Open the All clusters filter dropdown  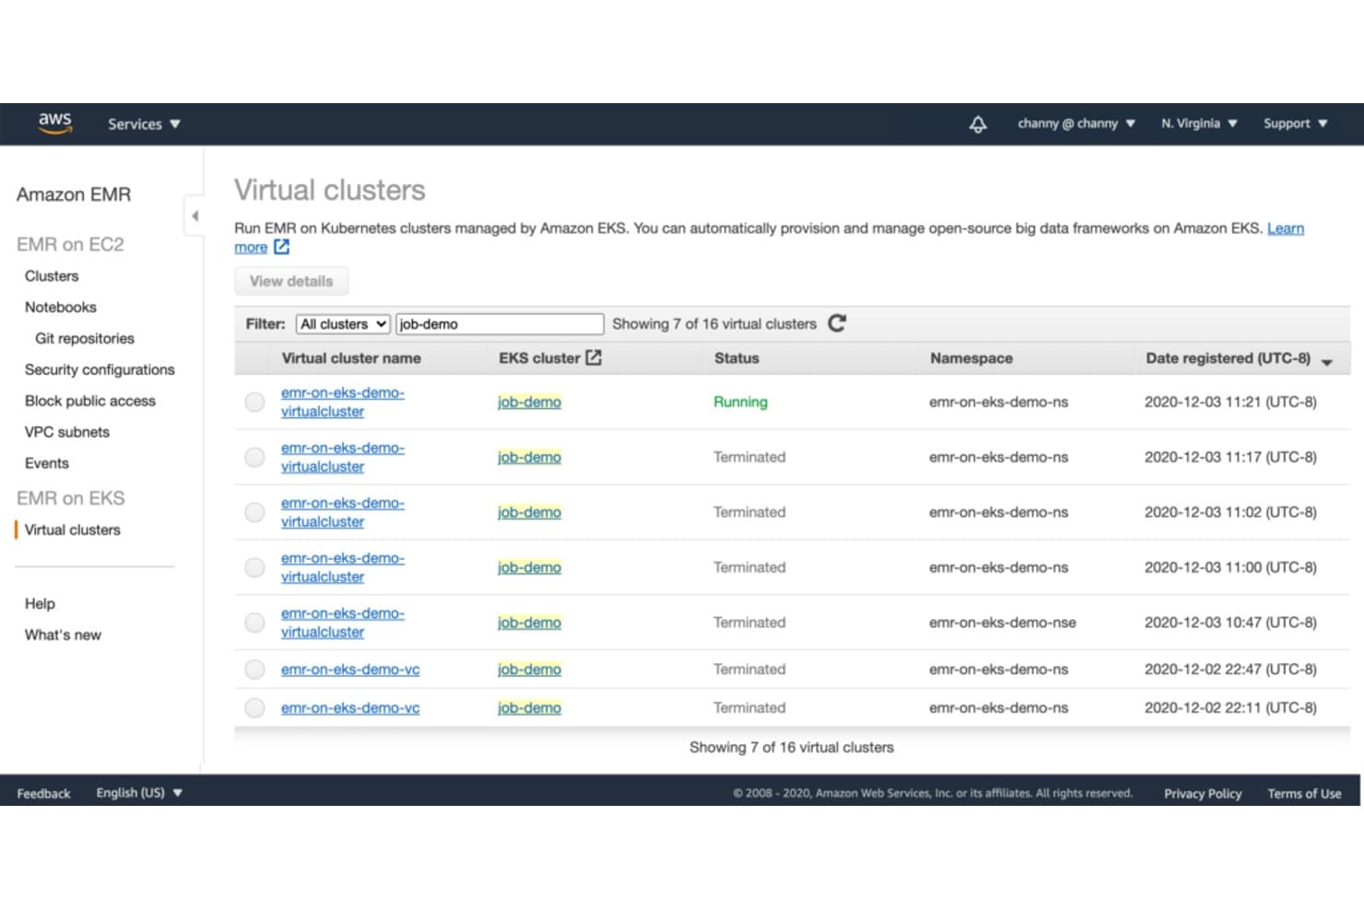[343, 324]
